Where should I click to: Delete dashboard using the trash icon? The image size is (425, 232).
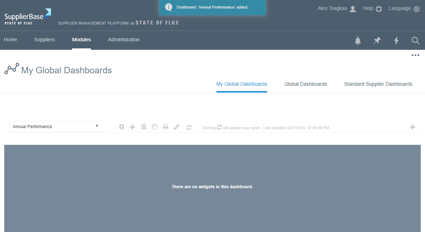pos(144,127)
